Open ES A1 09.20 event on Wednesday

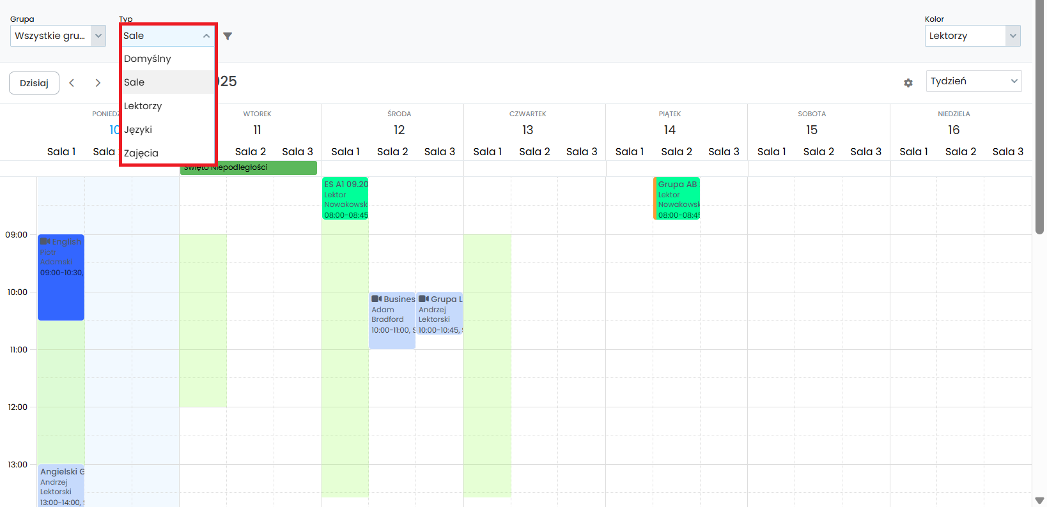(345, 199)
